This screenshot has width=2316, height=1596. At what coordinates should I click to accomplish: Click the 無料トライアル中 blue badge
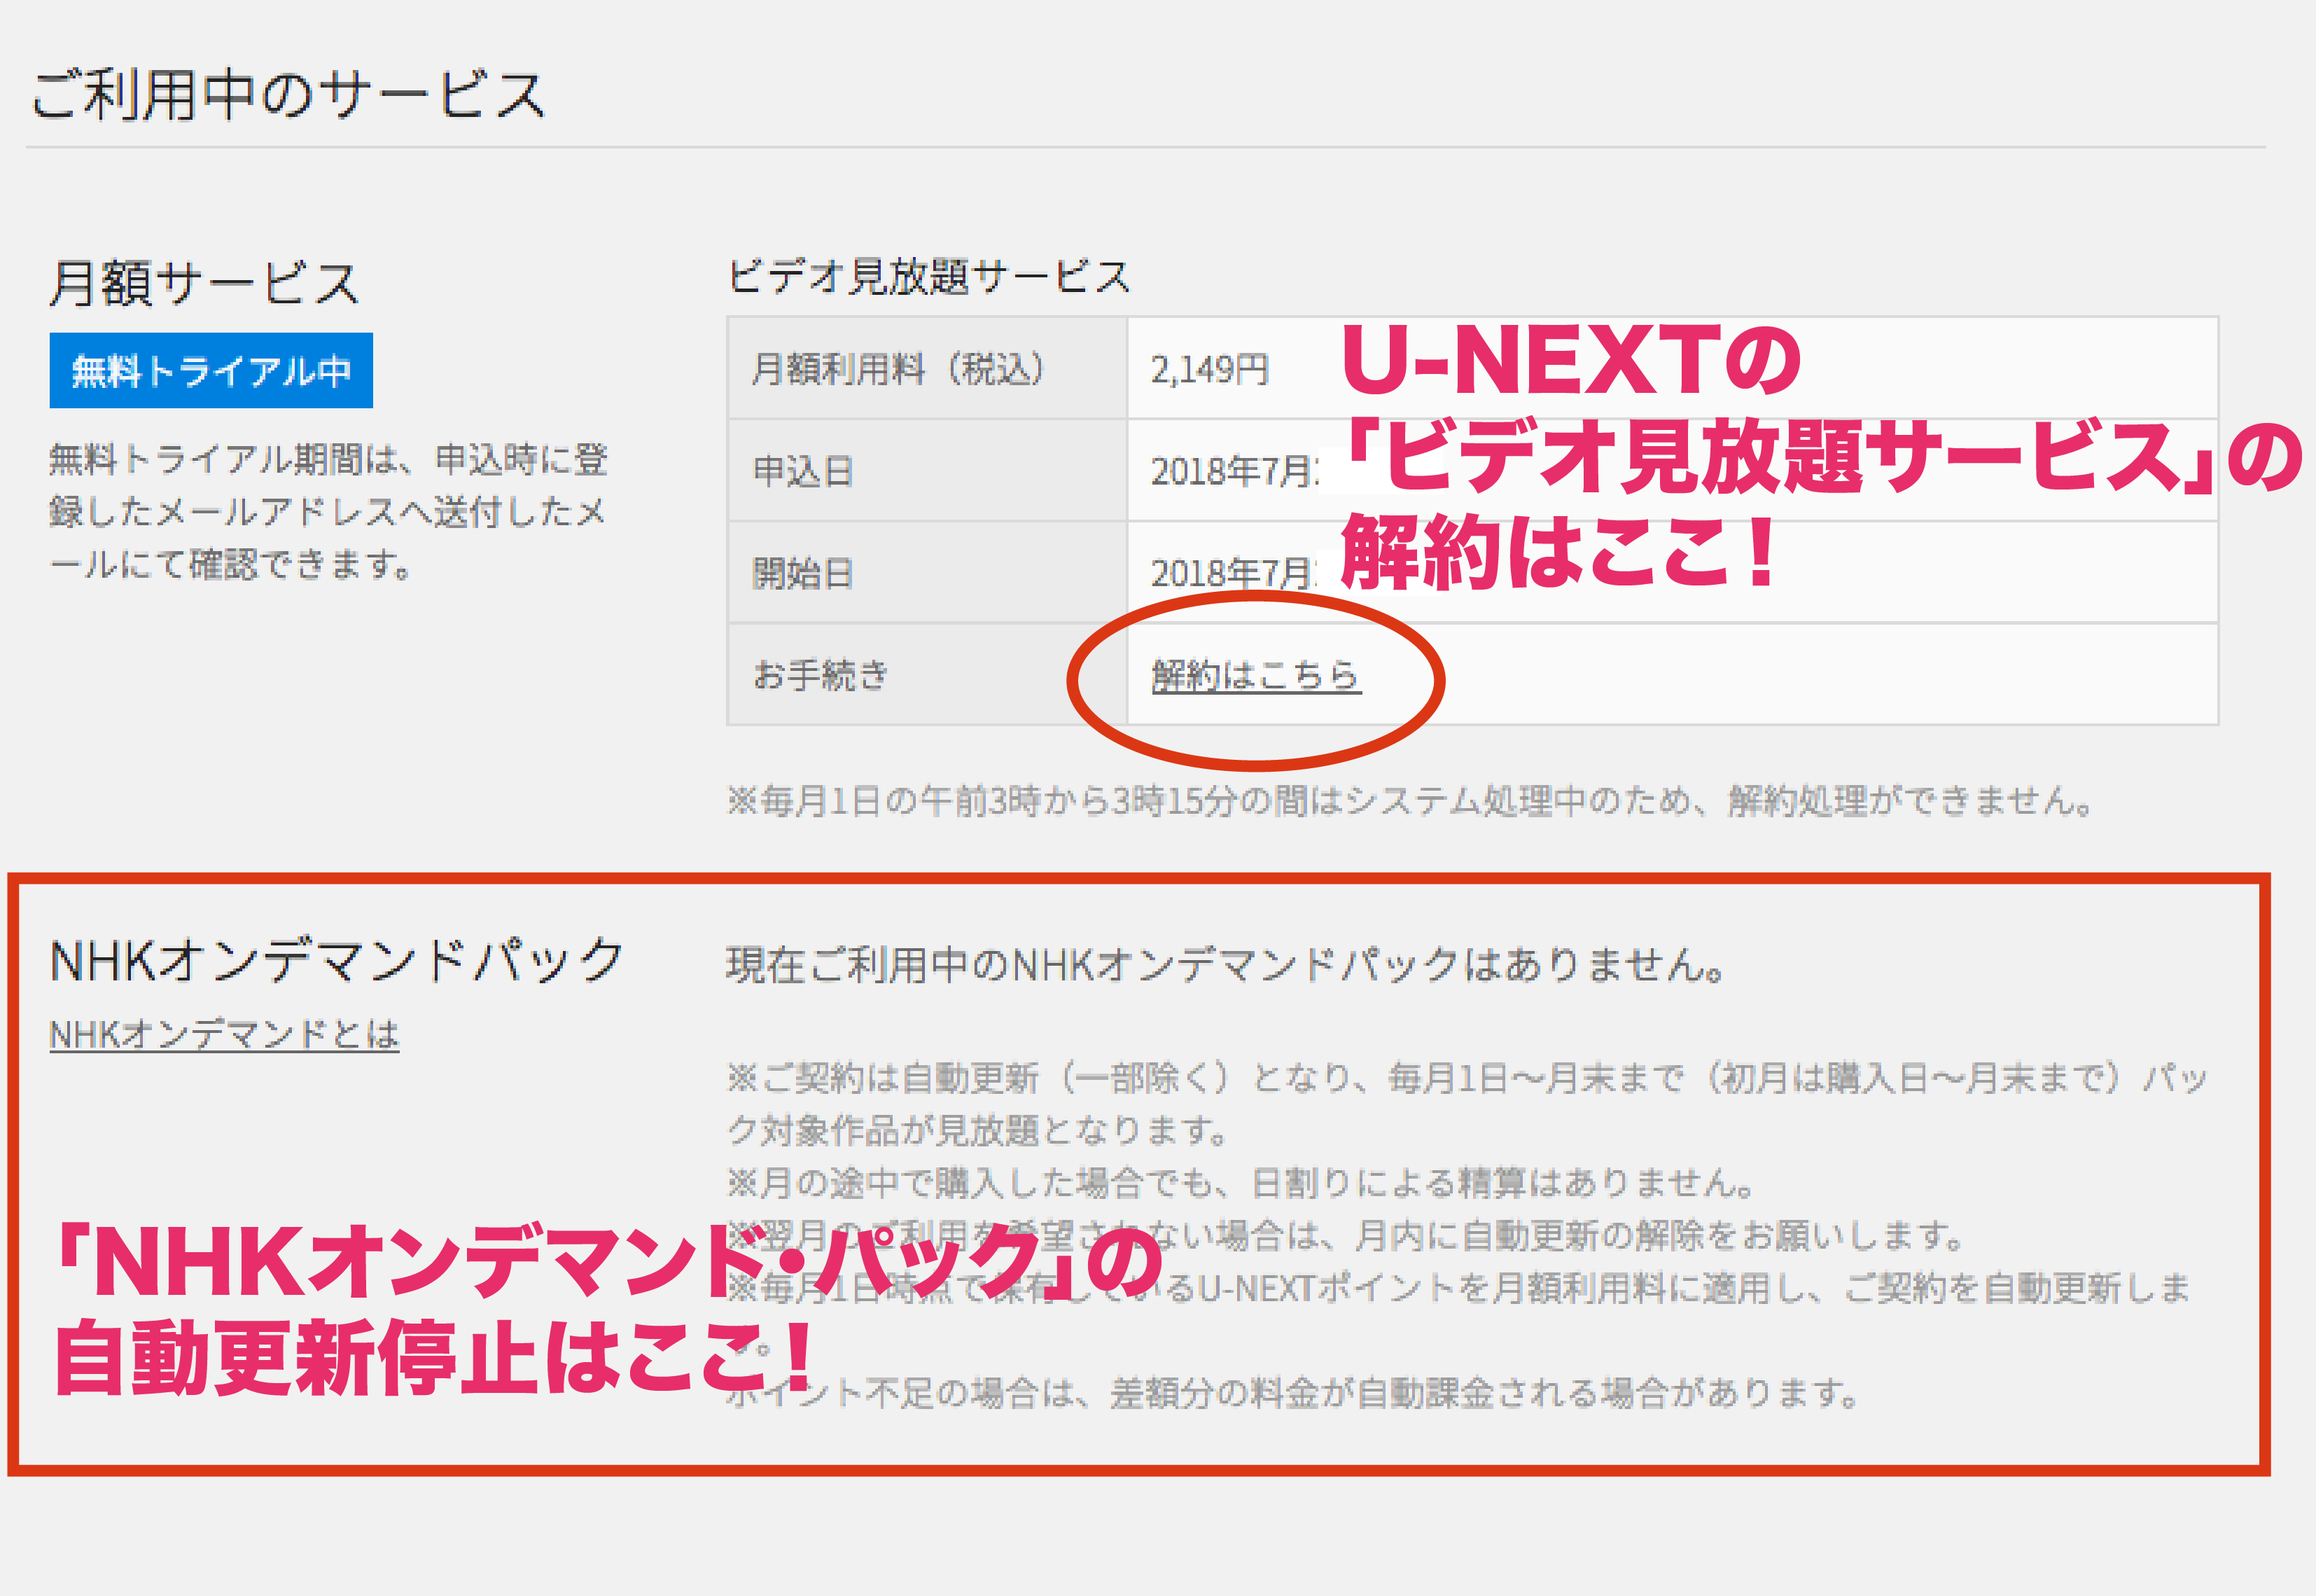pyautogui.click(x=211, y=370)
